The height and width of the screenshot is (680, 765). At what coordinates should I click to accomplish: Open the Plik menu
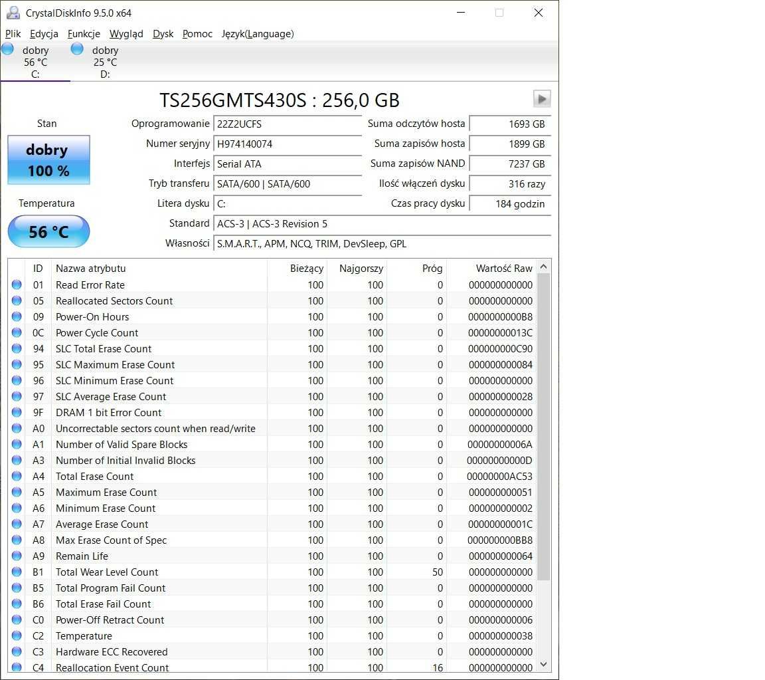(13, 34)
